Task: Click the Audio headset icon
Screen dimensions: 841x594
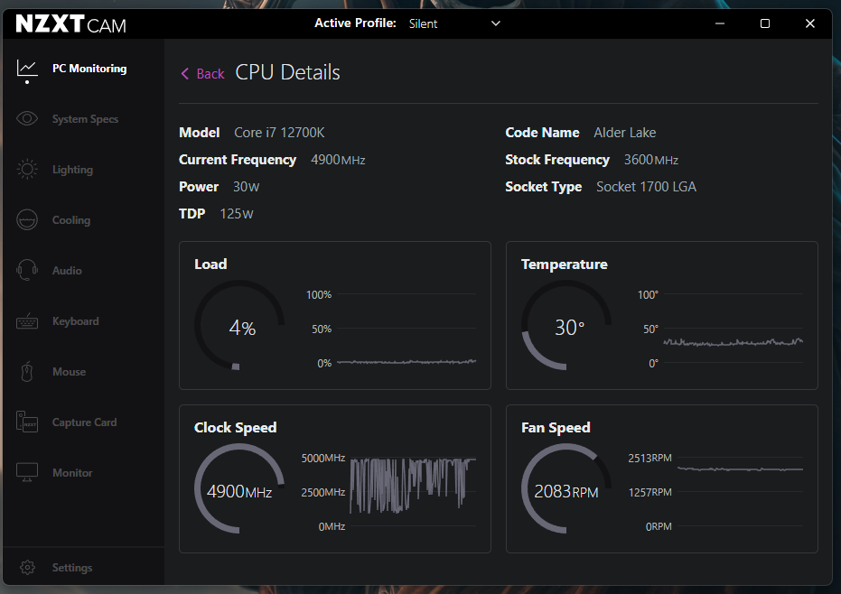Action: click(x=27, y=270)
